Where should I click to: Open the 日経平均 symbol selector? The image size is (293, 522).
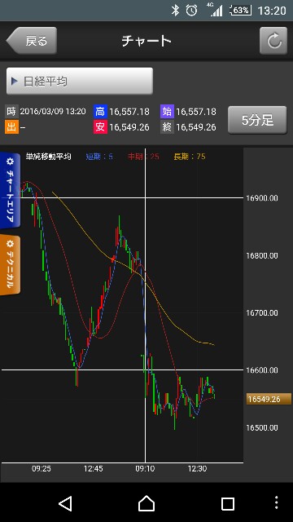point(80,82)
